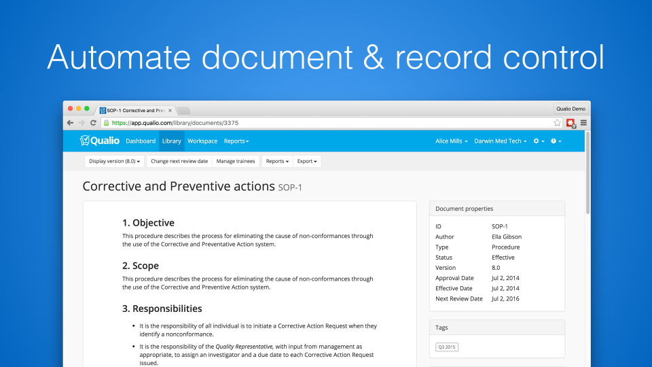Click the 'Tags' panel header
652x367 pixels.
tap(497, 328)
